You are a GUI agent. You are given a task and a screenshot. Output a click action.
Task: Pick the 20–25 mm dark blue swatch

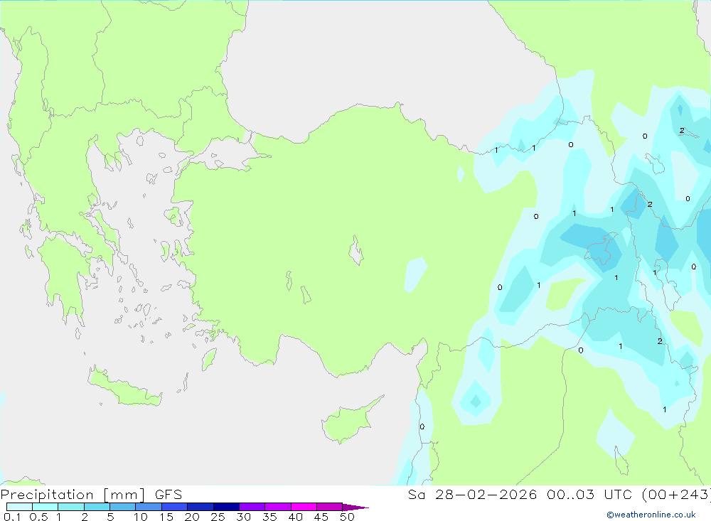201,507
